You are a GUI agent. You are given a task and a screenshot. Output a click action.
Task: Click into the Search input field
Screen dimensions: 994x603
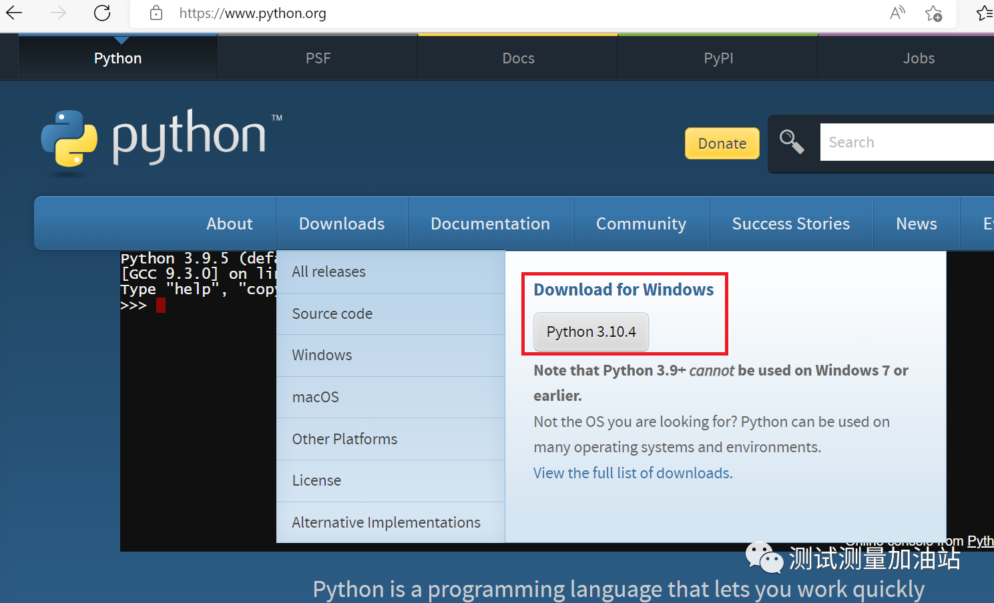[x=907, y=142]
